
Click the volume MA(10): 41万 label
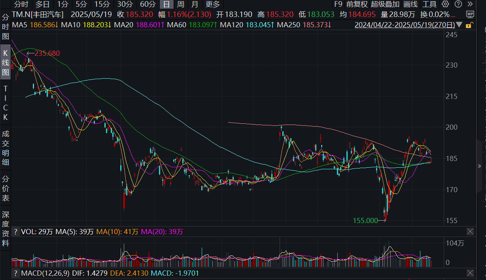(x=117, y=232)
